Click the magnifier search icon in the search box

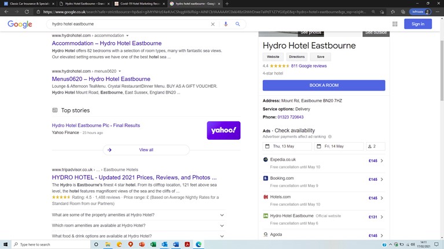pos(237,24)
